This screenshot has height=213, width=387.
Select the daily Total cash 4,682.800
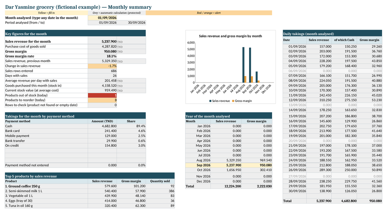click(x=344, y=201)
